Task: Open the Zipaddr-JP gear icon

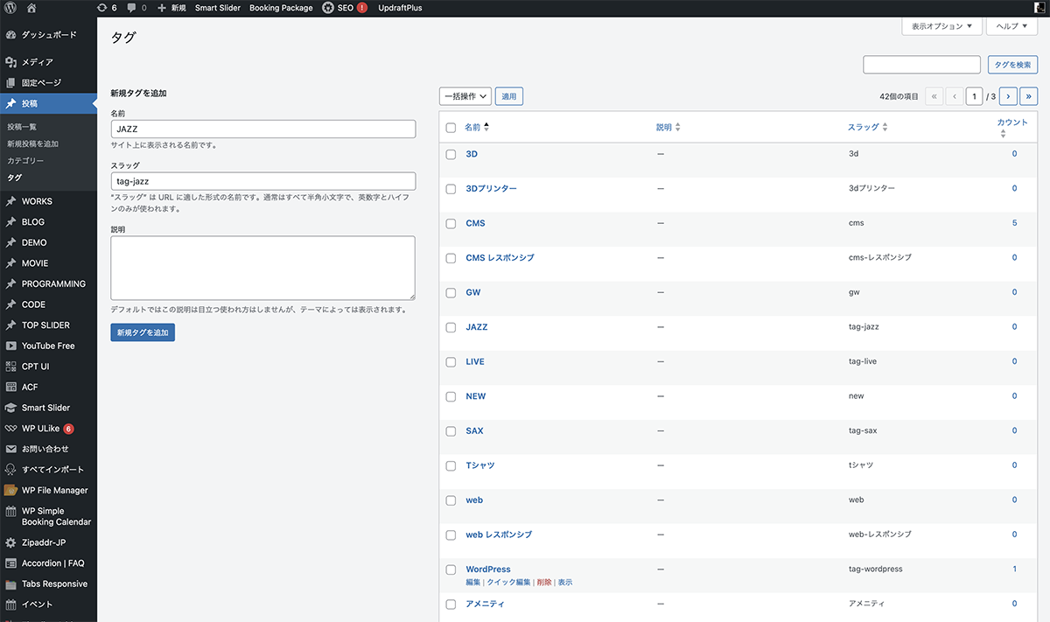Action: click(x=11, y=543)
